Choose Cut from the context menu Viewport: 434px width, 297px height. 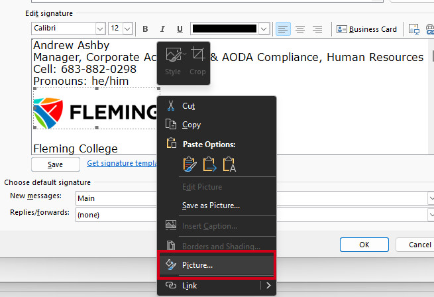(x=217, y=106)
